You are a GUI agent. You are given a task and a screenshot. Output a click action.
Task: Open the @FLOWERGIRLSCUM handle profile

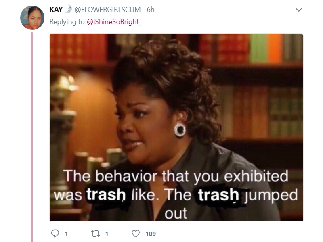107,9
